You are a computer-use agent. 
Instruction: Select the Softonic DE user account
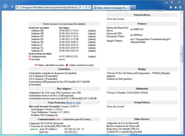pyautogui.click(x=37, y=34)
